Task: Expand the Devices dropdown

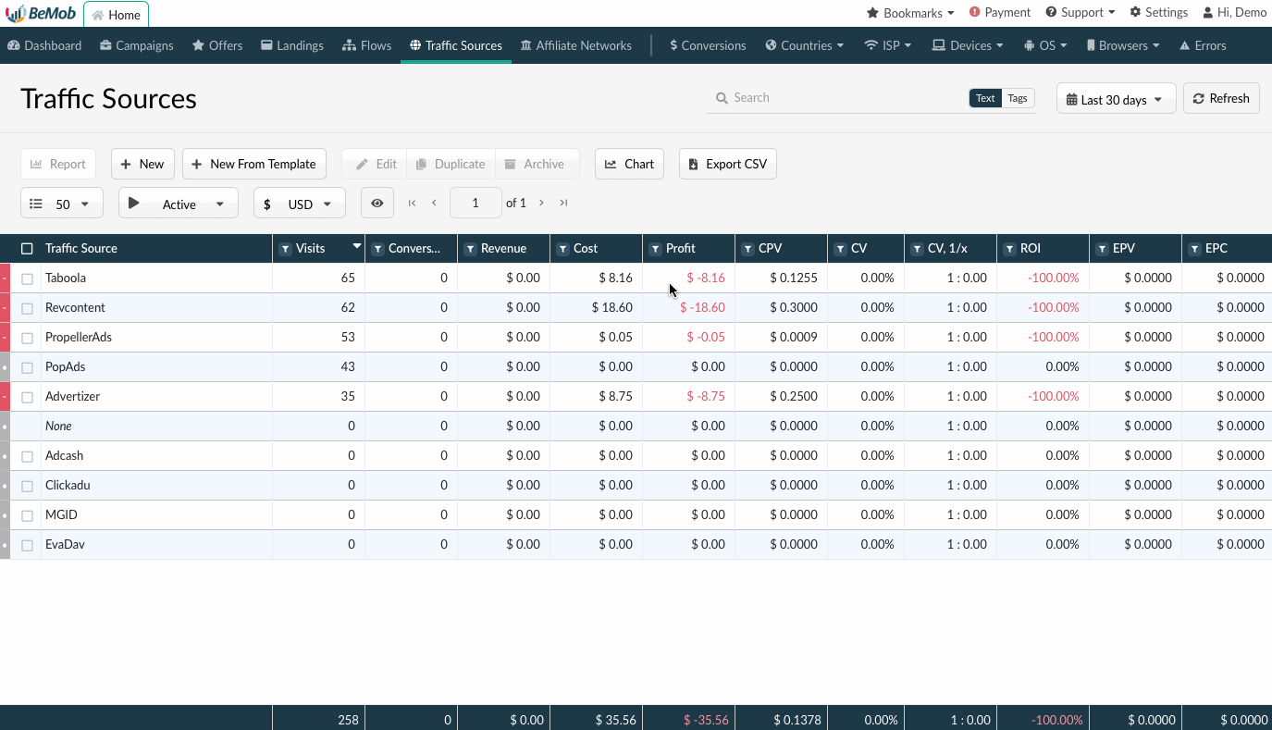Action: (968, 45)
